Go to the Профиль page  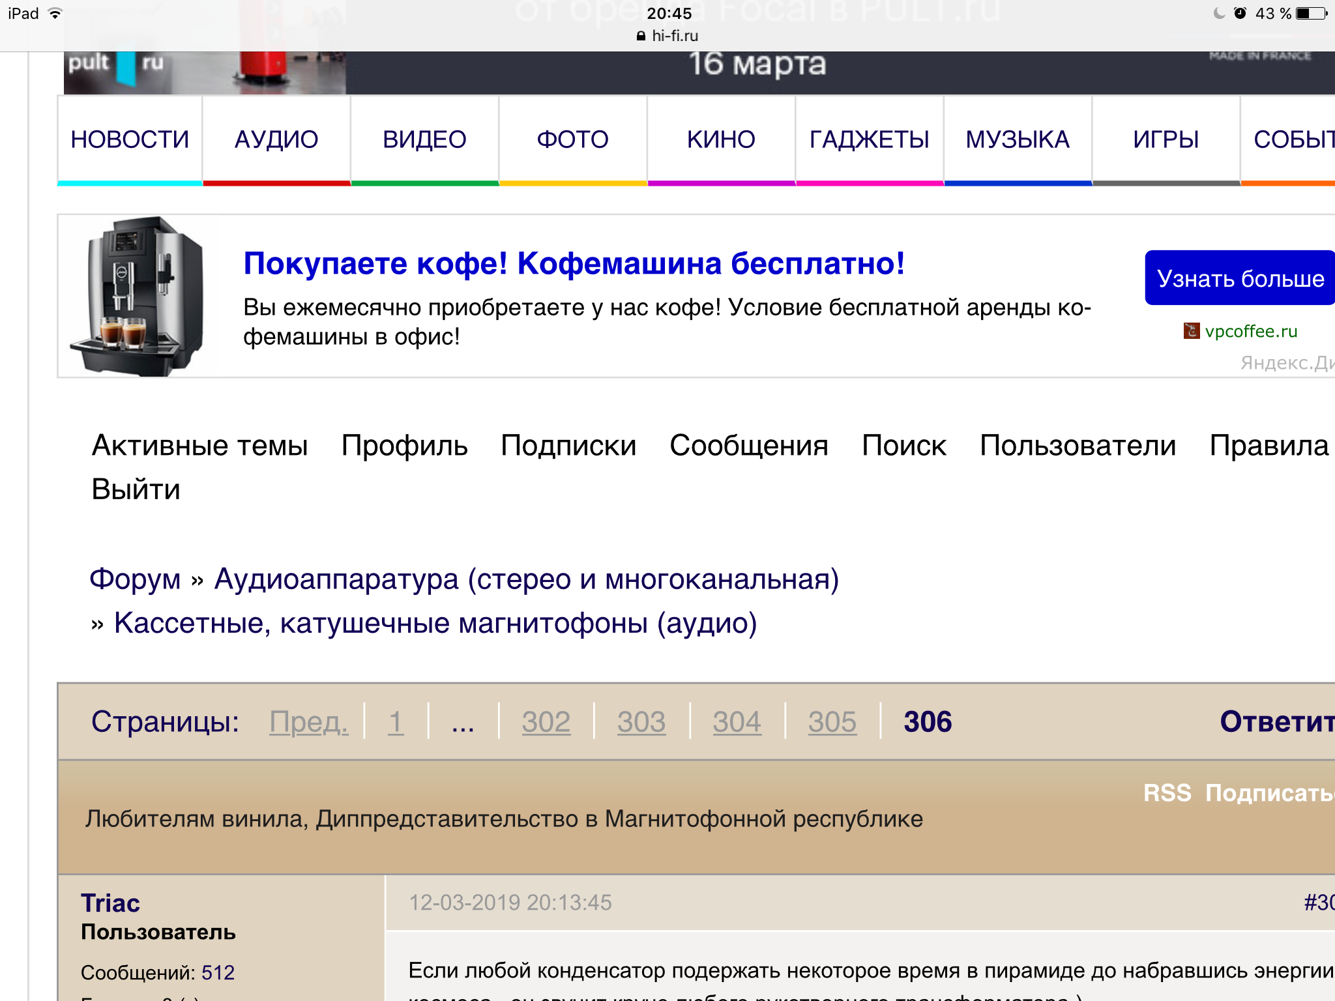404,446
